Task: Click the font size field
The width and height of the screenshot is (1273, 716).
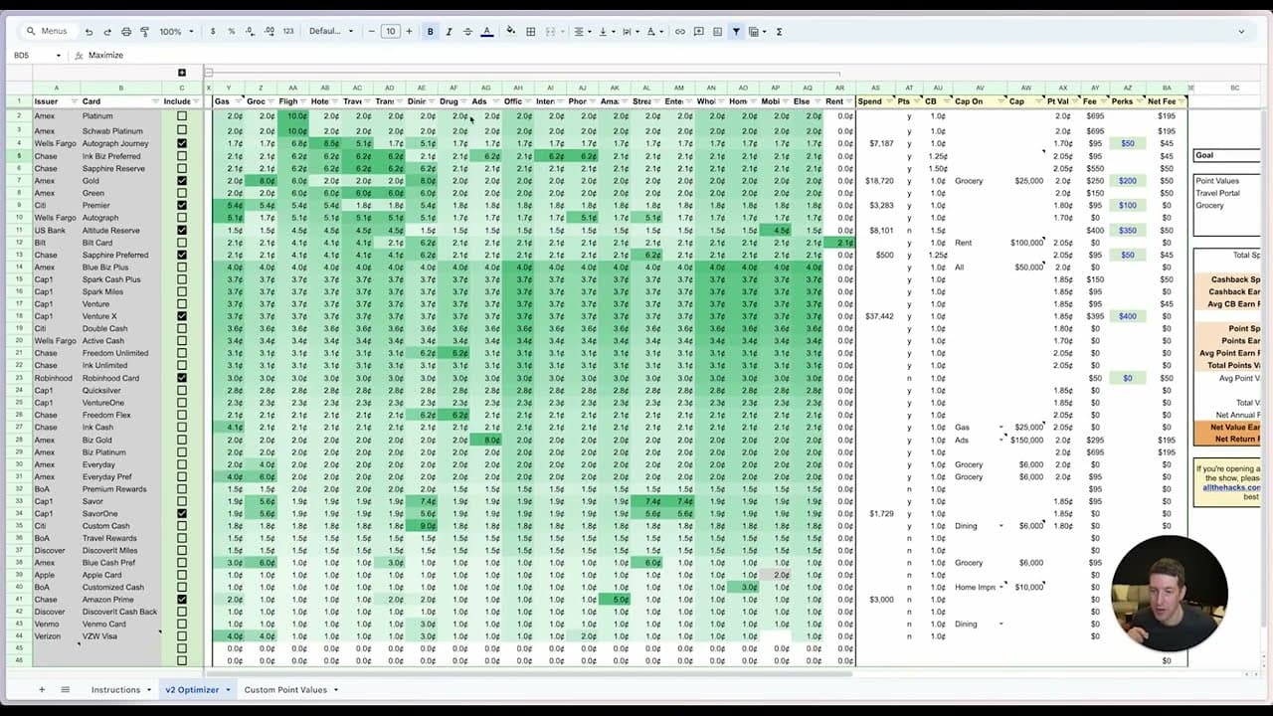Action: point(391,32)
